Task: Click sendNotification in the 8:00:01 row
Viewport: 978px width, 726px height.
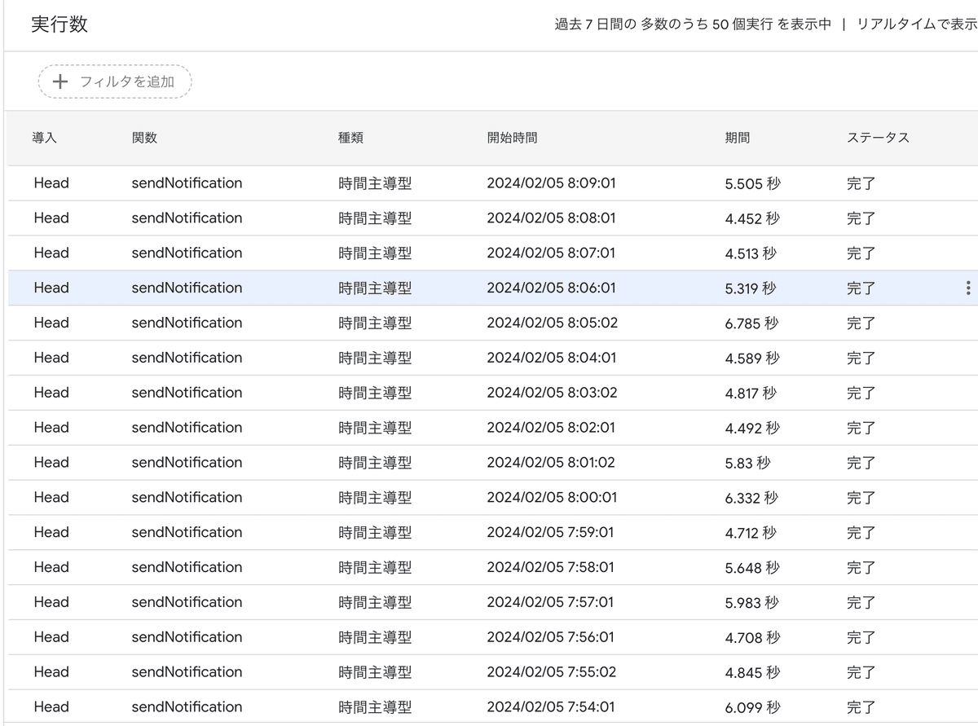Action: point(187,498)
